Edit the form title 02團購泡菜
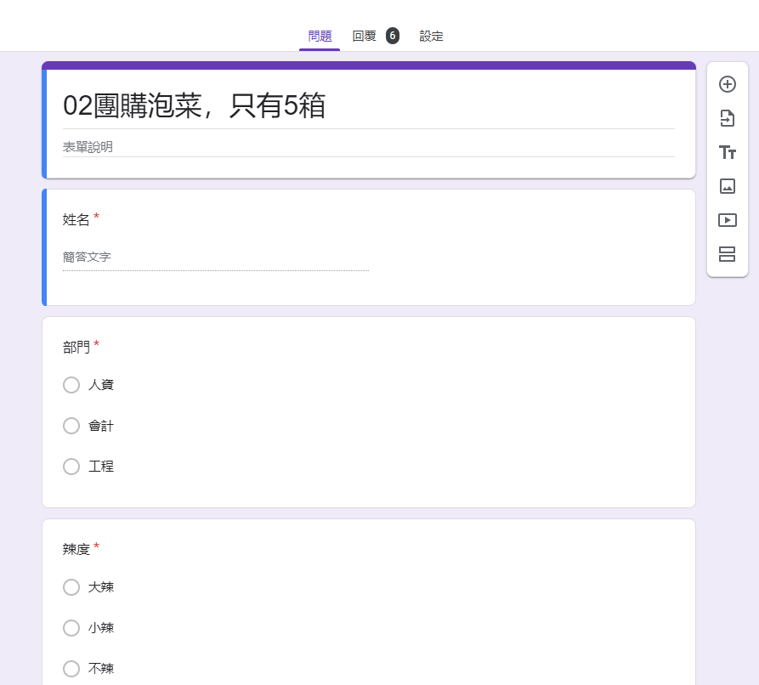The image size is (759, 685). (x=194, y=106)
